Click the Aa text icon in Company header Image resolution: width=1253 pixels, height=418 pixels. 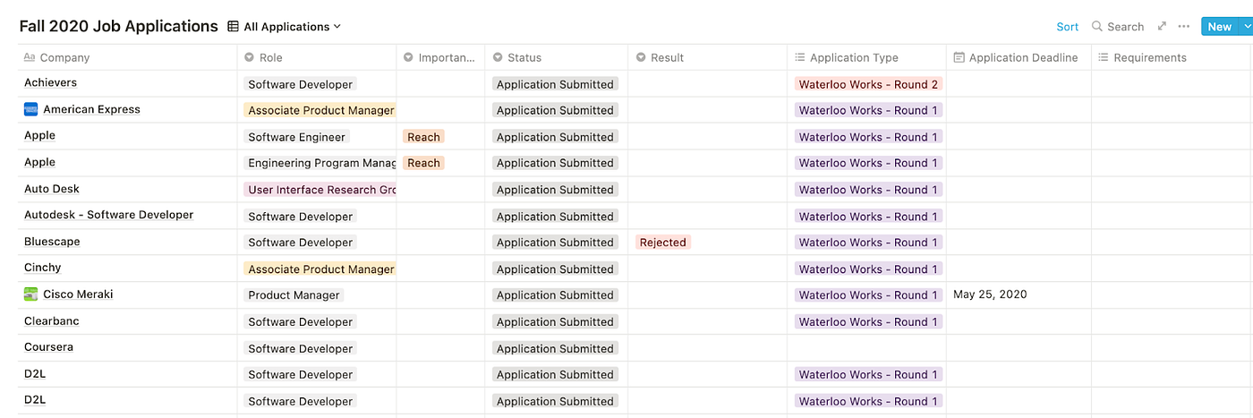(30, 57)
